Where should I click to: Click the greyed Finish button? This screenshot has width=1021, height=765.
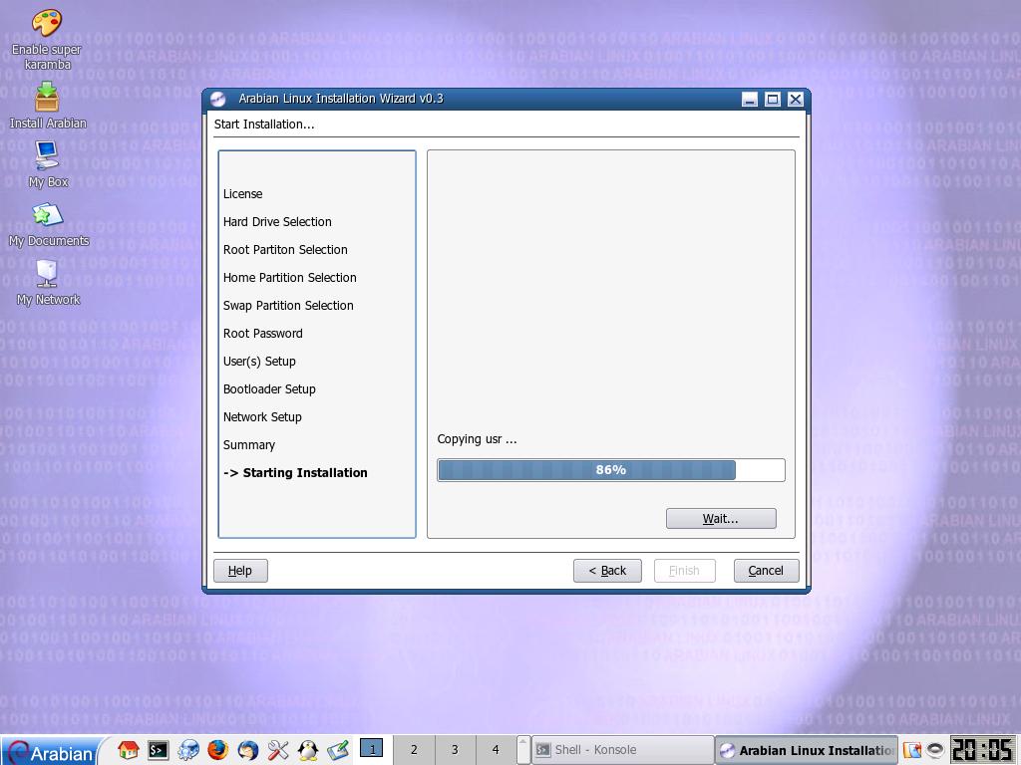tap(684, 571)
